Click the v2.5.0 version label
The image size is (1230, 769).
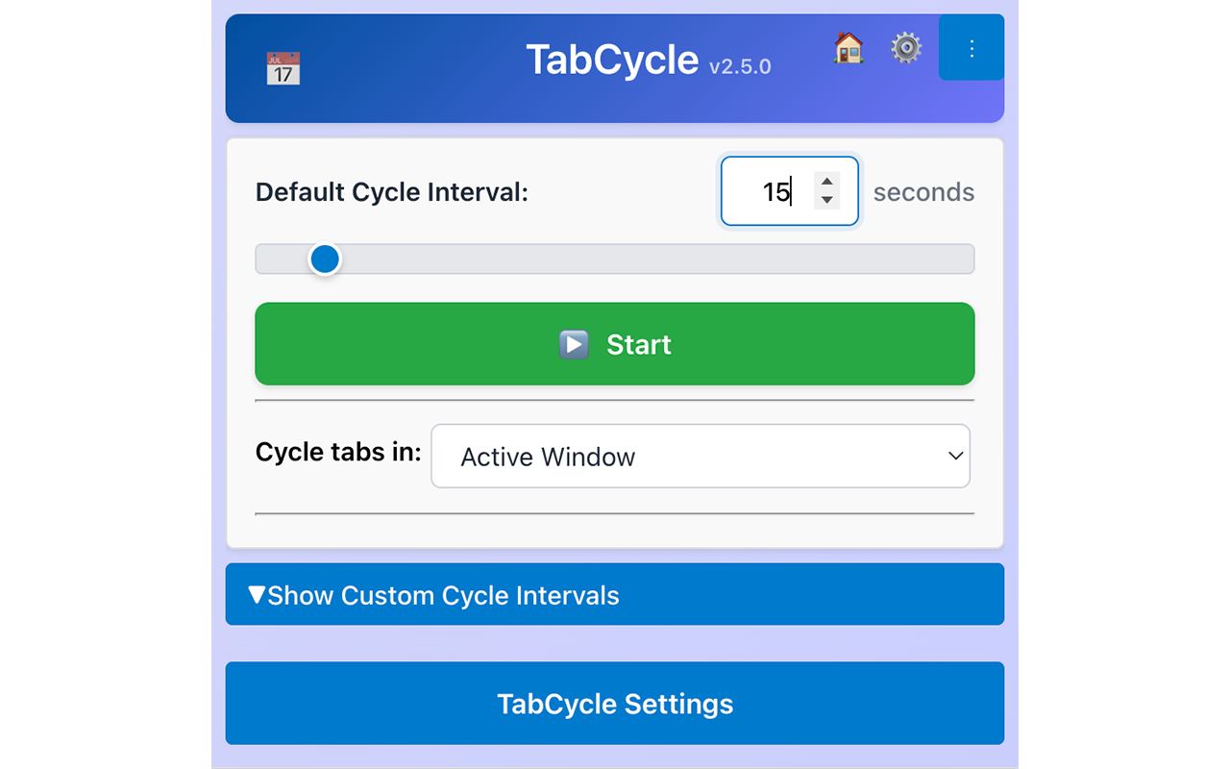point(740,67)
